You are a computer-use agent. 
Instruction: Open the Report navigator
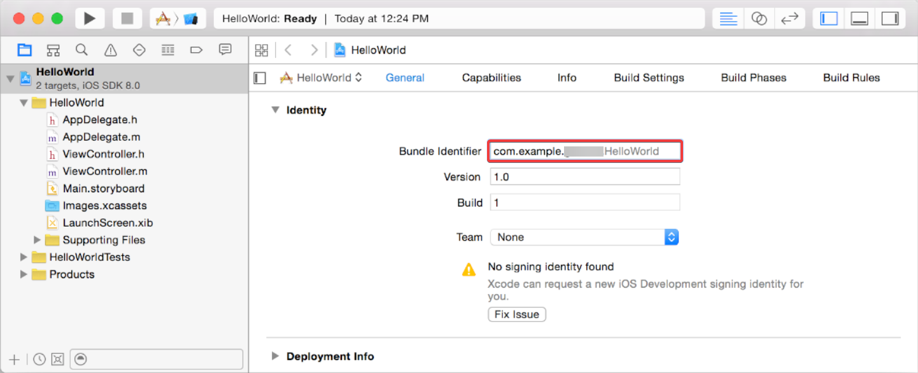[225, 50]
